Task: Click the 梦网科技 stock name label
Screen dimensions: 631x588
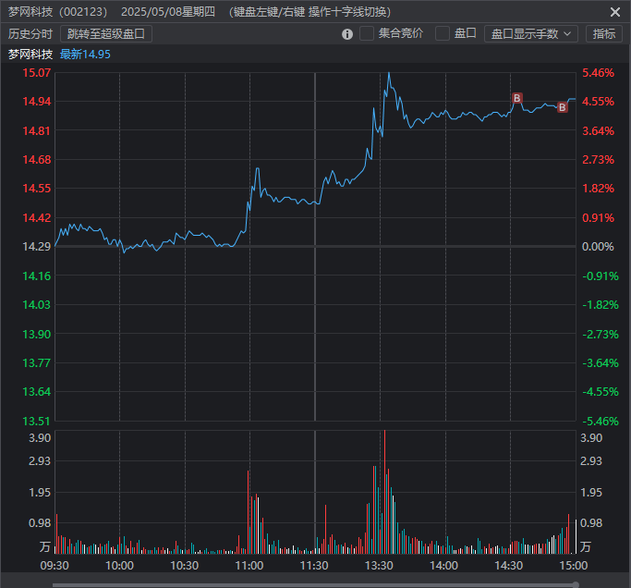Action: tap(30, 54)
